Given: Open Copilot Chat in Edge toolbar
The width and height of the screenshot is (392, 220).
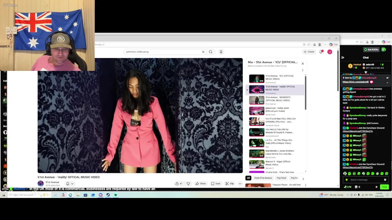Looking at the screenshot, I should [334, 45].
